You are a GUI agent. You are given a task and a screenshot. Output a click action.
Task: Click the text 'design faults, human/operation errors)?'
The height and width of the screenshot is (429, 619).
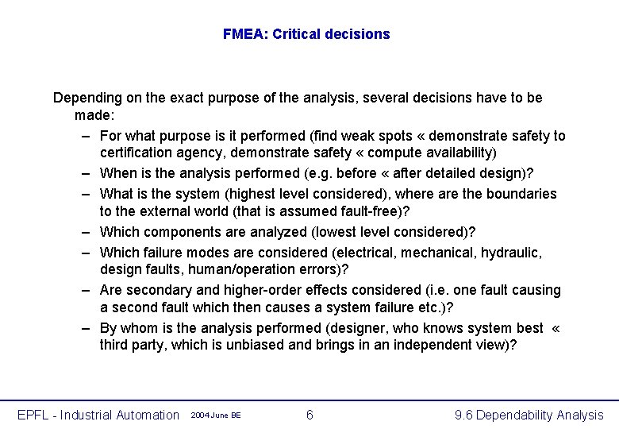pos(225,269)
